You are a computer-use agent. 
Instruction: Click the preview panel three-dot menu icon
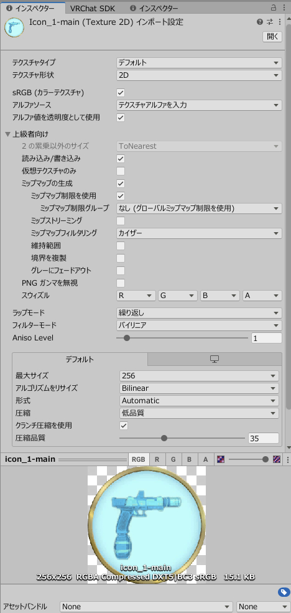coord(287,459)
